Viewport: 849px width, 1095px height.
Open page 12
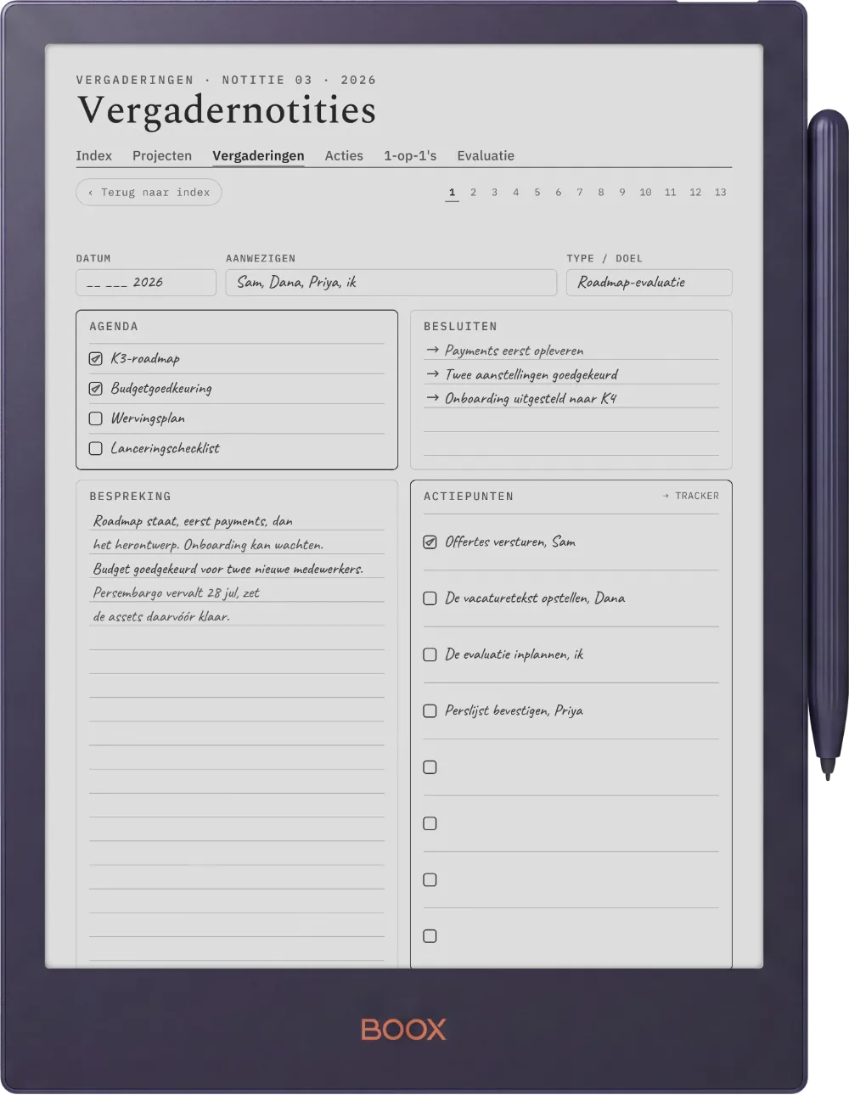pyautogui.click(x=695, y=193)
